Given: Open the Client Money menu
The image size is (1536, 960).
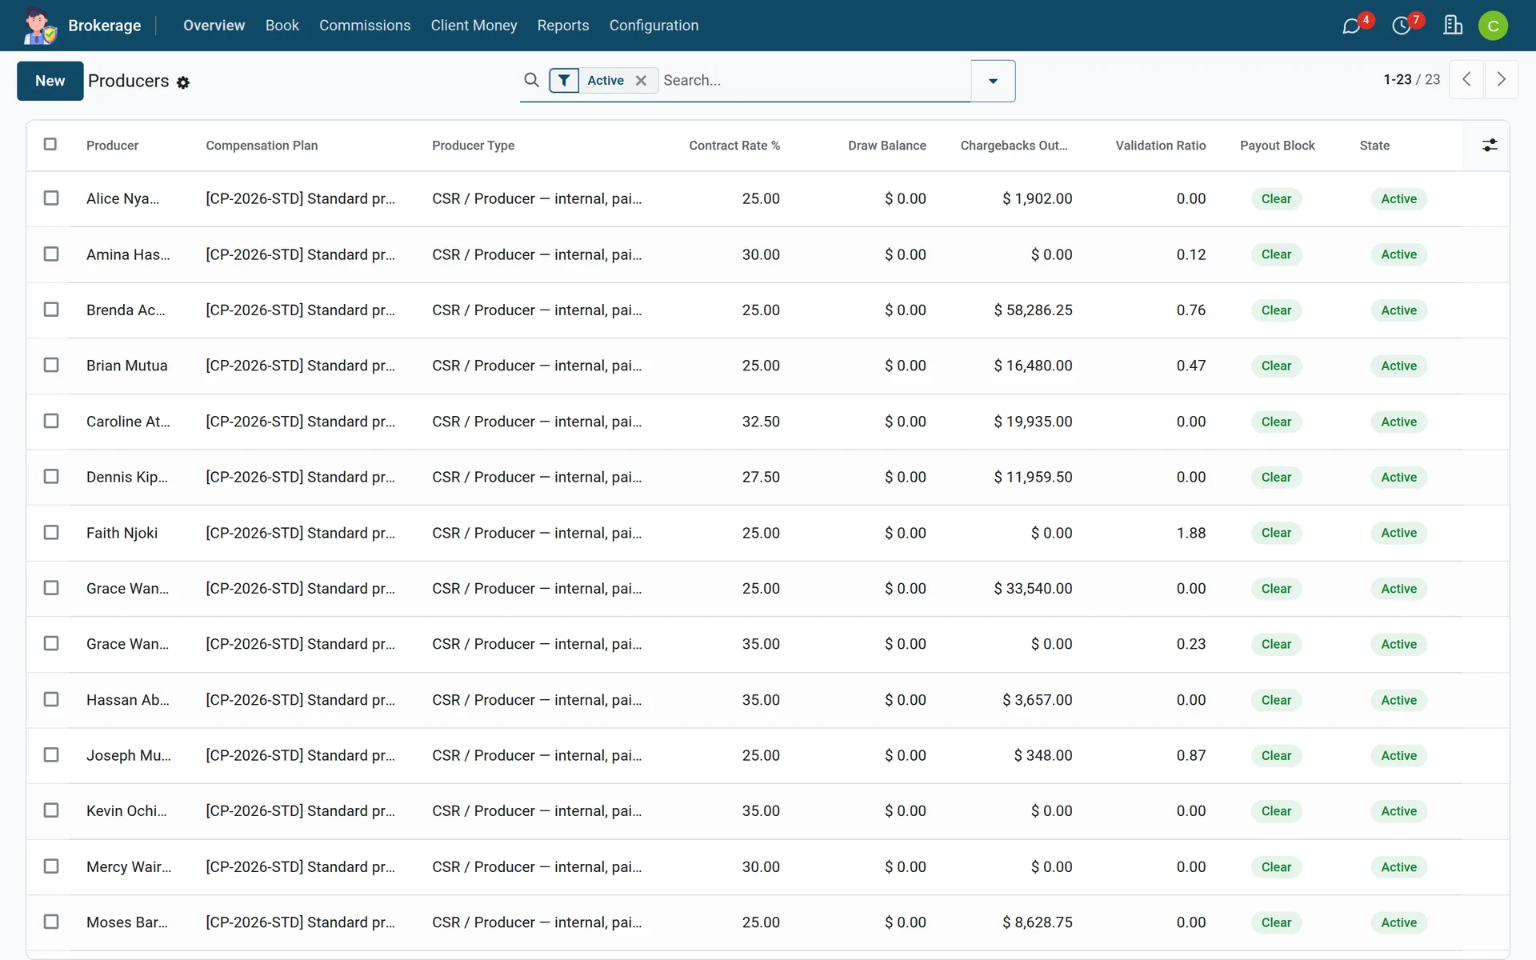Looking at the screenshot, I should pyautogui.click(x=474, y=26).
